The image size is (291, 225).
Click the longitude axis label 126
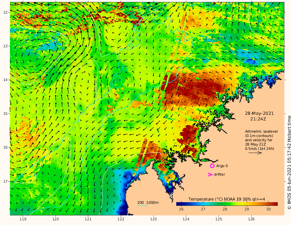(x=251, y=219)
